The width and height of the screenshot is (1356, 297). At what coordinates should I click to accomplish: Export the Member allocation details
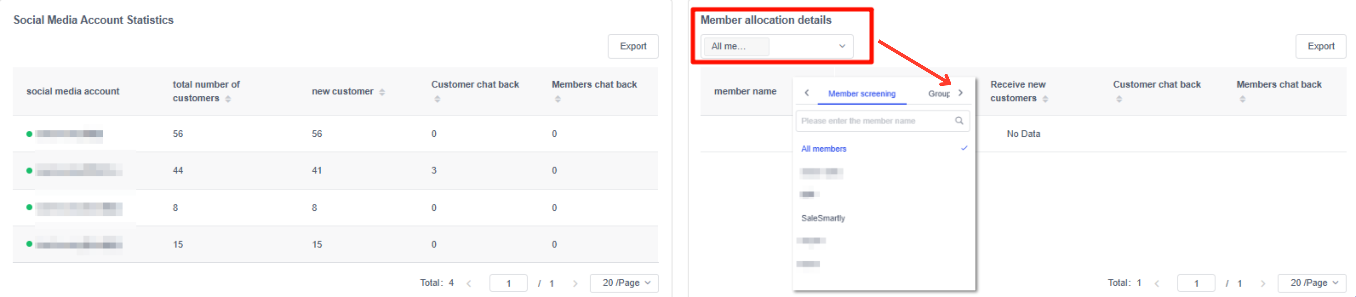[x=1320, y=46]
